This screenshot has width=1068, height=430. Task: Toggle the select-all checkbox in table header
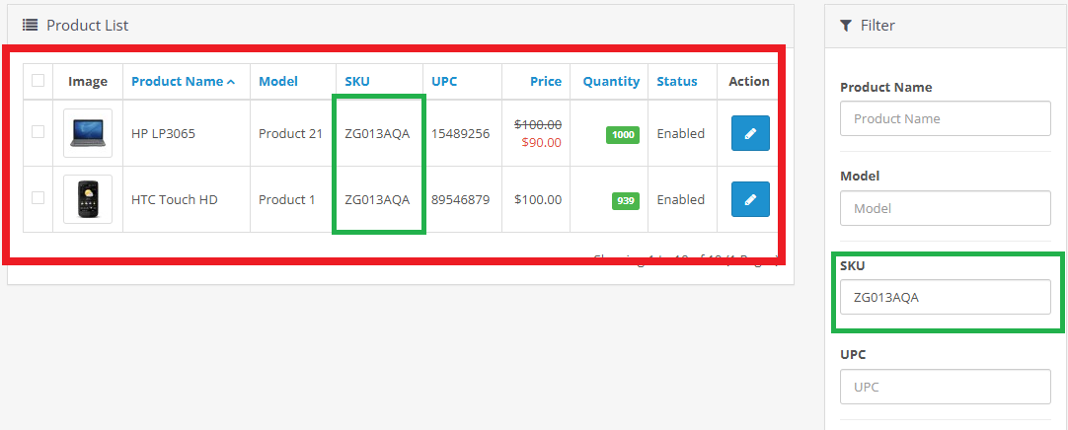pos(38,81)
